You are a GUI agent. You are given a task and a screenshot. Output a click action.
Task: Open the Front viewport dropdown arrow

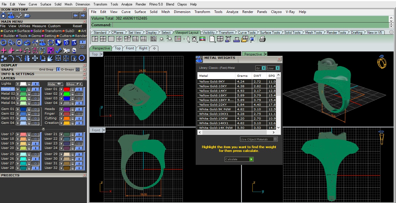pos(103,130)
